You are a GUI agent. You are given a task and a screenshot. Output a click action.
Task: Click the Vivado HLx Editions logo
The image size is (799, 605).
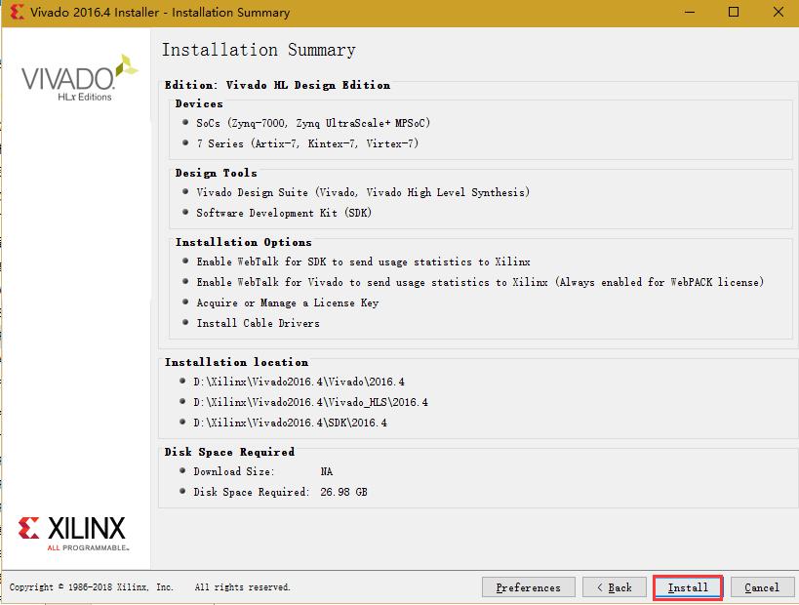(79, 78)
